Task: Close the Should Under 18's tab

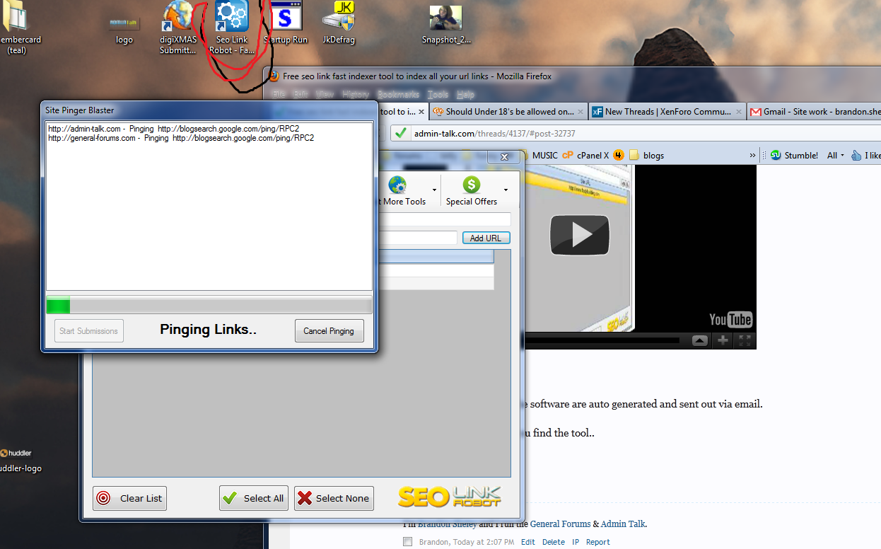Action: pyautogui.click(x=581, y=112)
